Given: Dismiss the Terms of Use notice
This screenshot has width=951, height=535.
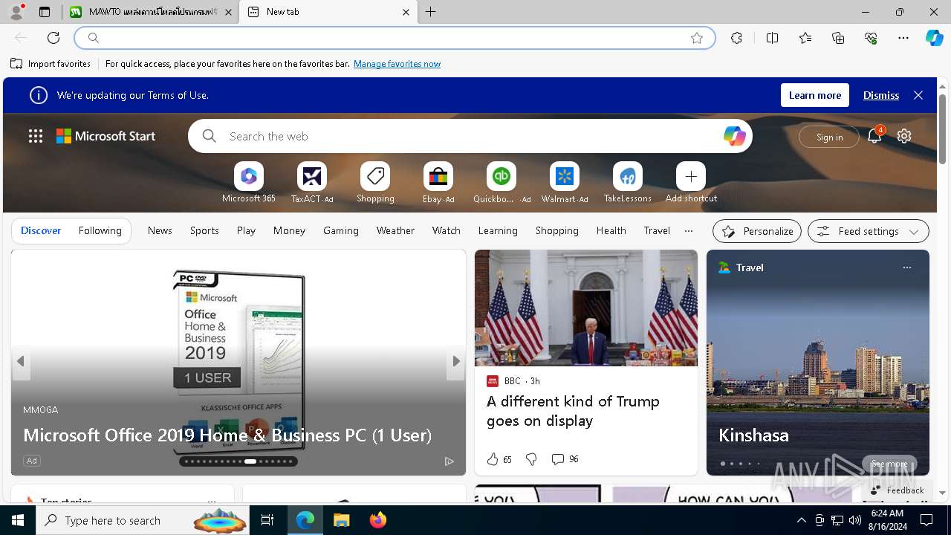Looking at the screenshot, I should [881, 95].
